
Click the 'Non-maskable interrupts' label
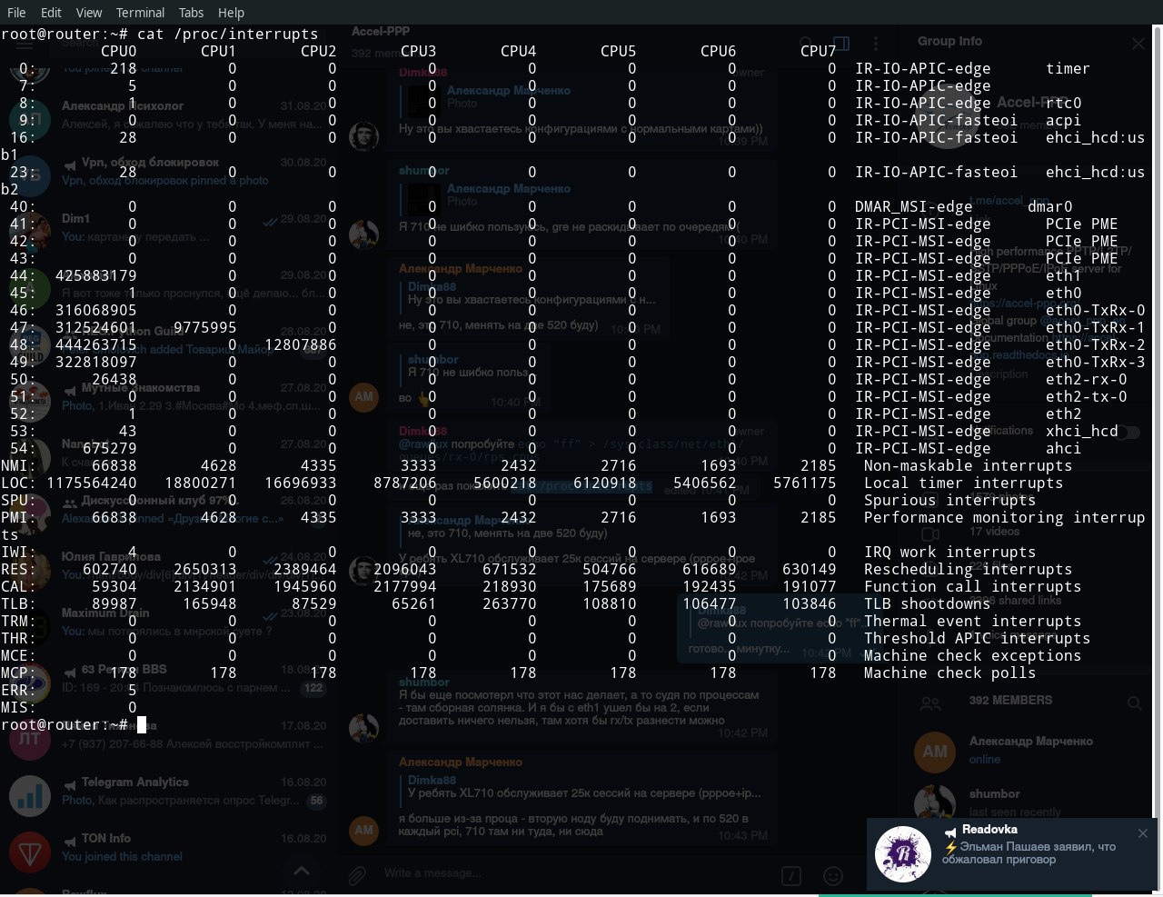pyautogui.click(x=968, y=466)
